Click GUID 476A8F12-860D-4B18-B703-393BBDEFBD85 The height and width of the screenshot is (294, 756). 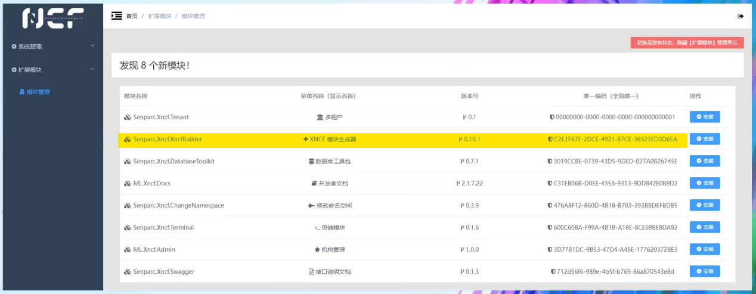tap(616, 206)
